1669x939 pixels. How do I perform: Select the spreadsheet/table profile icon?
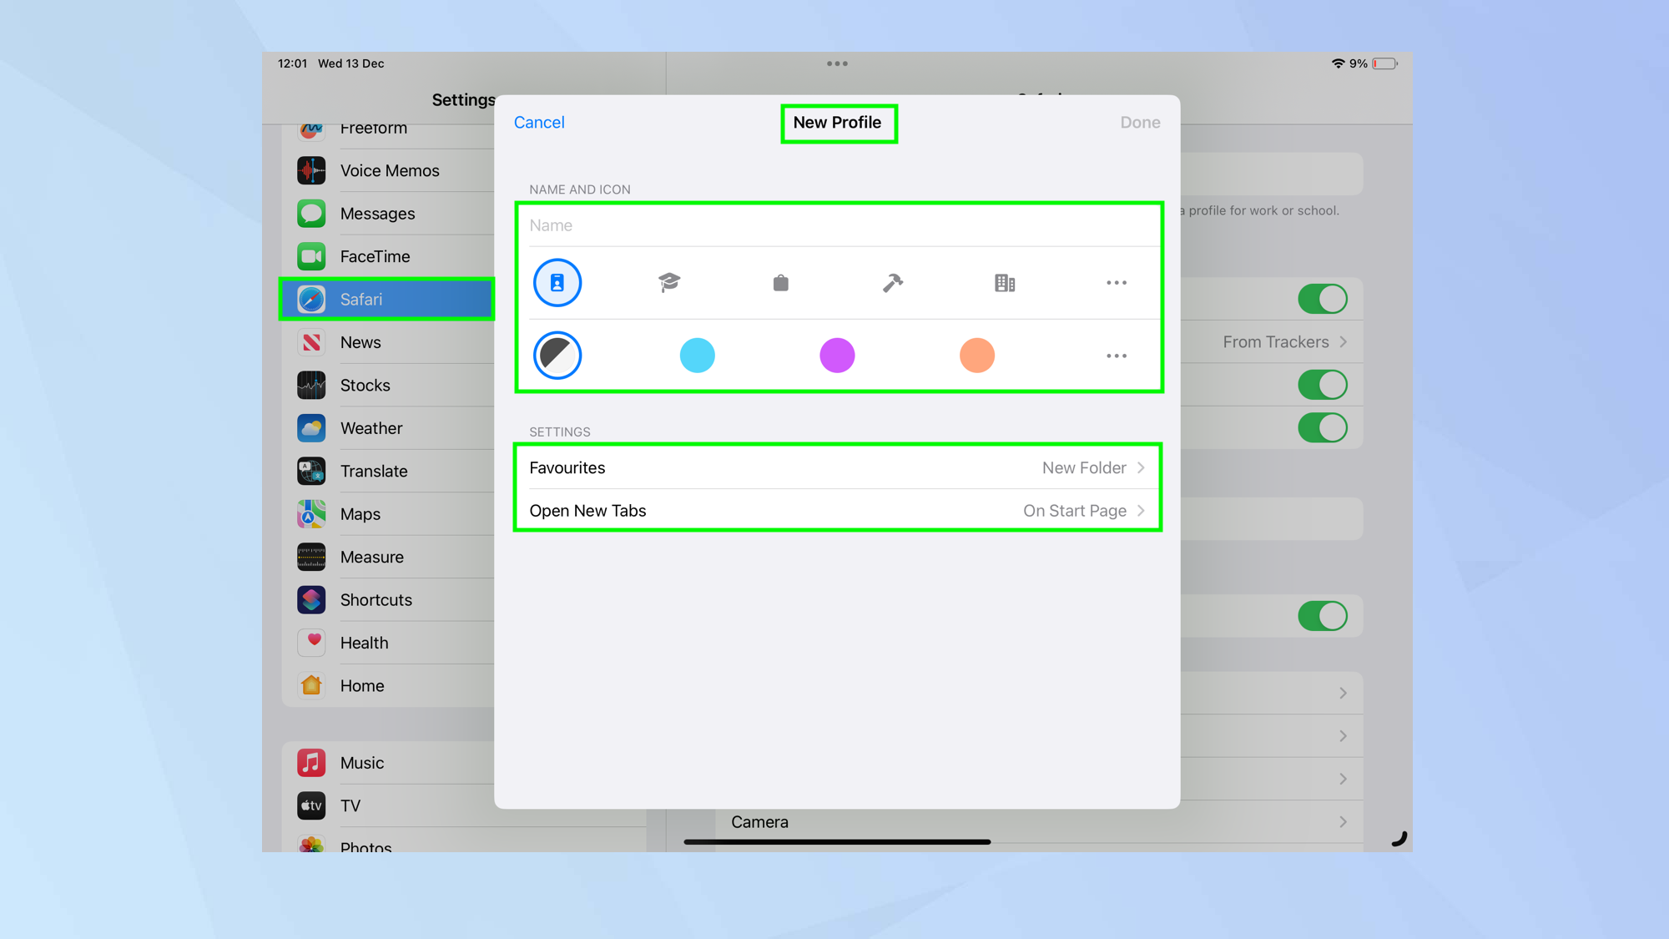(1006, 283)
